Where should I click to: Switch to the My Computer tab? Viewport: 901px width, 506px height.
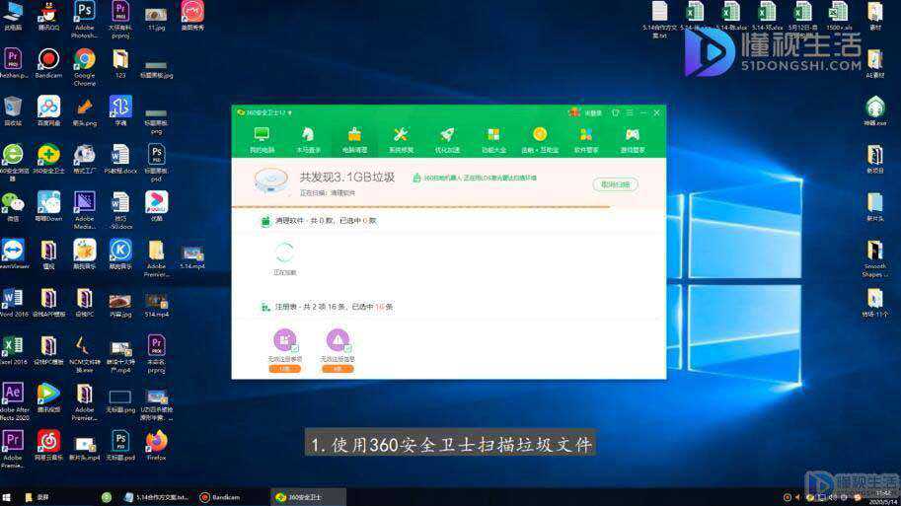[263, 139]
